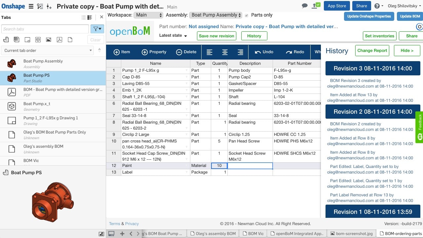Apply center alignment in BOM toolbar
423x238 pixels.
[225, 52]
